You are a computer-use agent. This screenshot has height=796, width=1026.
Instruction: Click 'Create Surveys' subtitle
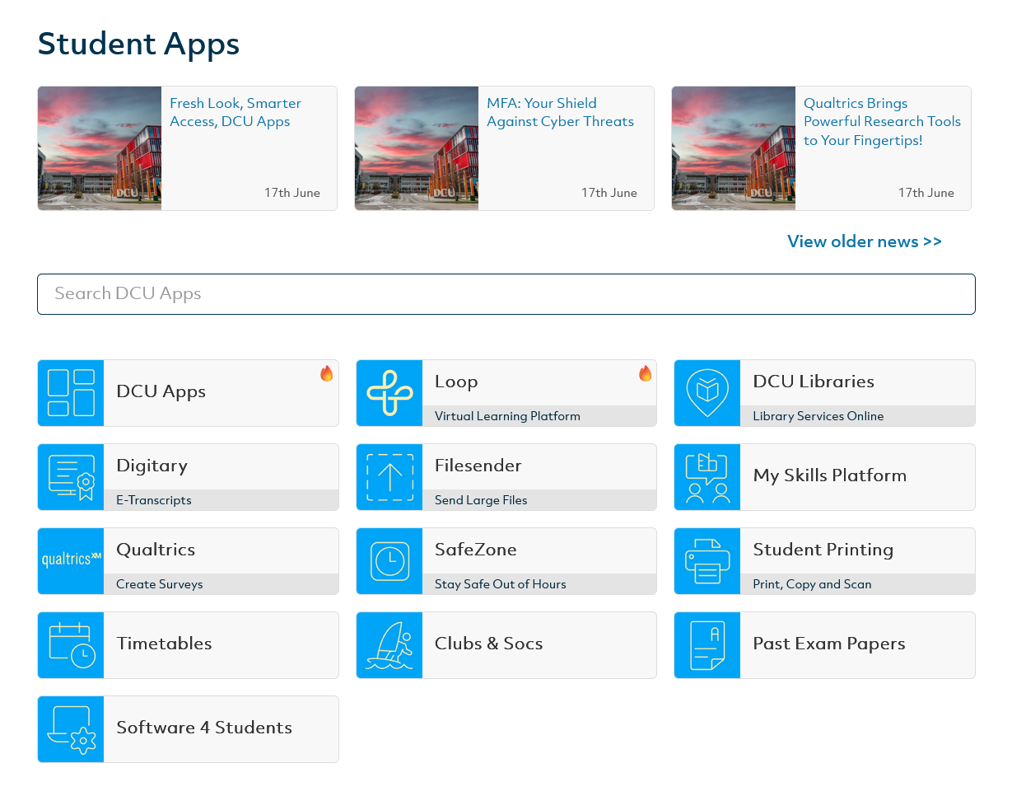tap(160, 584)
